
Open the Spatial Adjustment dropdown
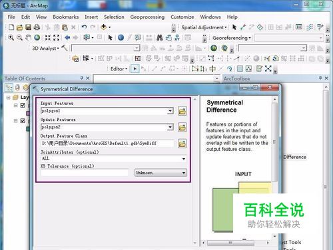point(204,27)
